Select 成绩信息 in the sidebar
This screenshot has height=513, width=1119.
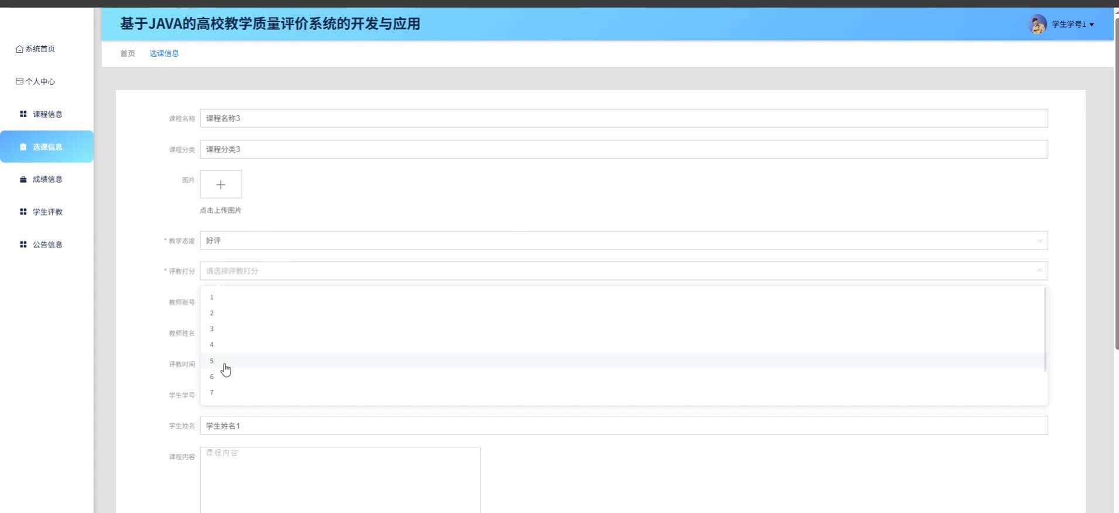pyautogui.click(x=47, y=179)
